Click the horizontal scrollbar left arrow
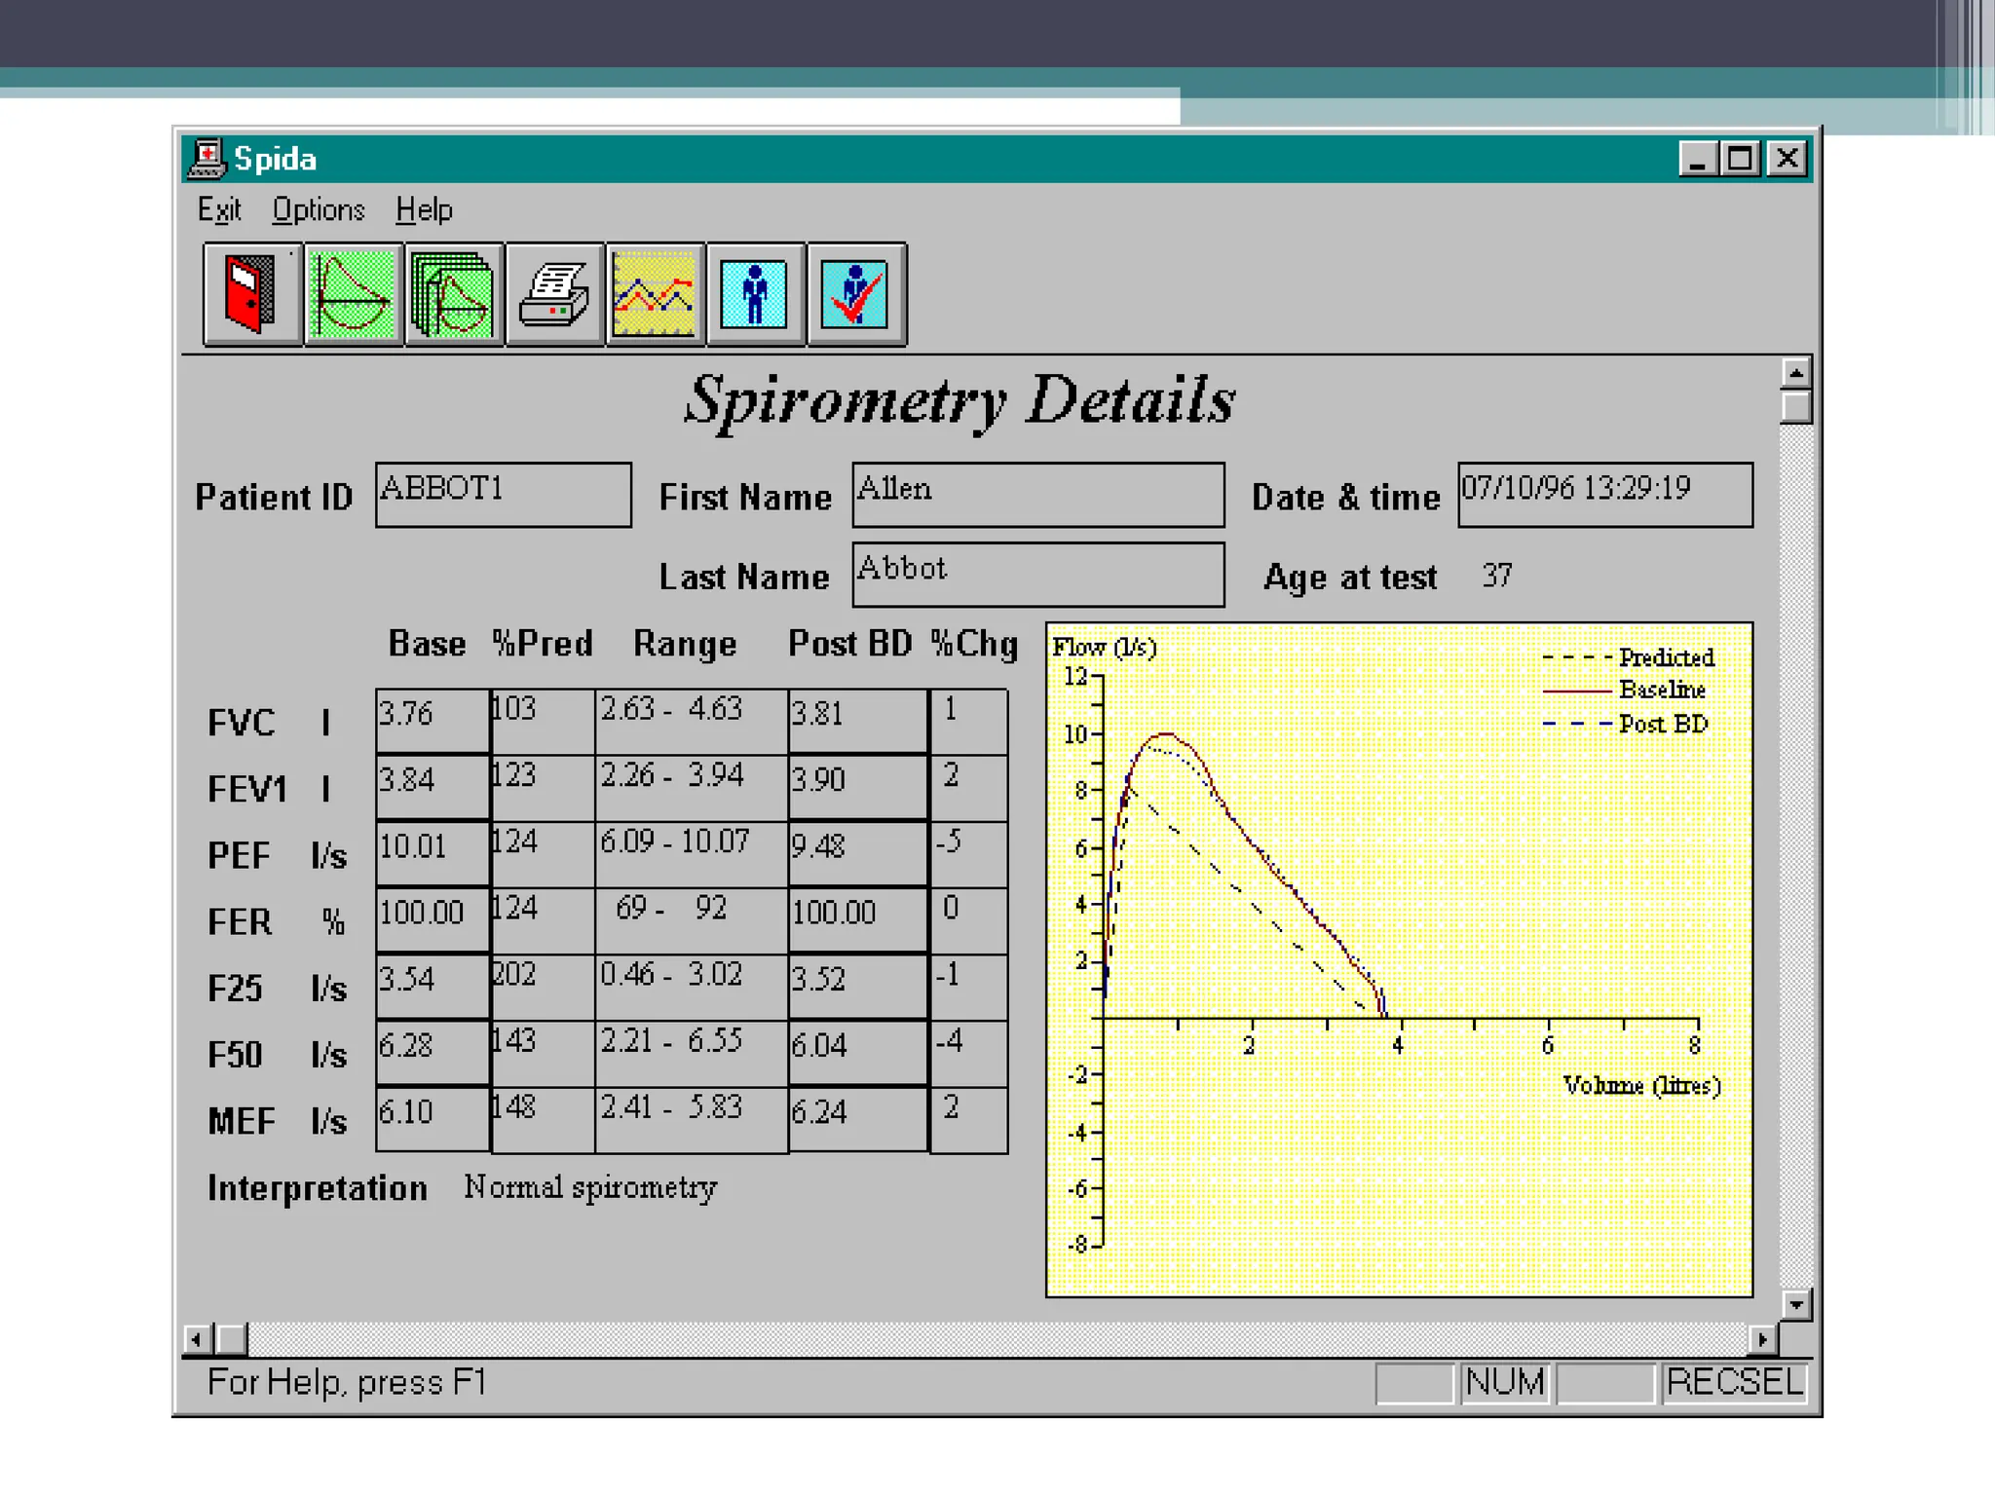This screenshot has height=1496, width=1995. click(x=197, y=1339)
